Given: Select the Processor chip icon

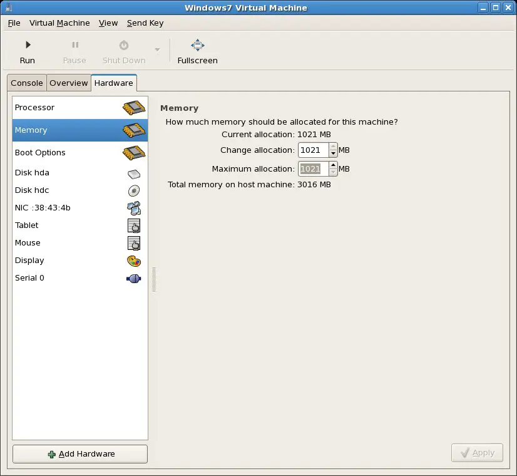Looking at the screenshot, I should 134,108.
